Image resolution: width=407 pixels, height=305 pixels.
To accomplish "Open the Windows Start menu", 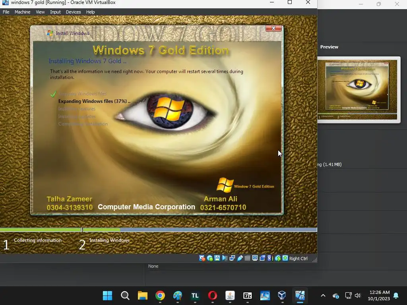I will [x=107, y=295].
